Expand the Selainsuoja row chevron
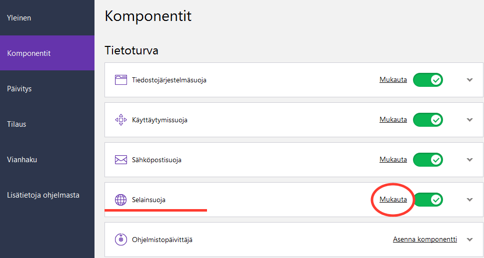Screen dimensions: 484x258 tap(469, 200)
